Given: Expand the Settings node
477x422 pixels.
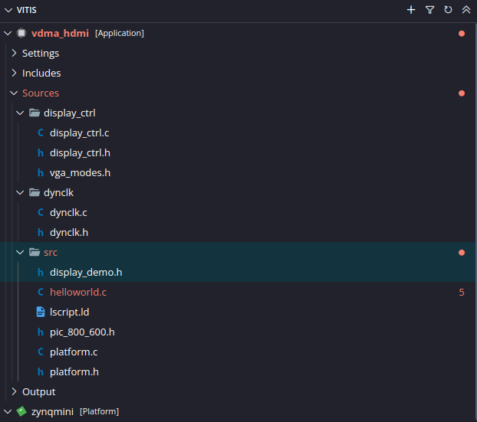Looking at the screenshot, I should [14, 54].
